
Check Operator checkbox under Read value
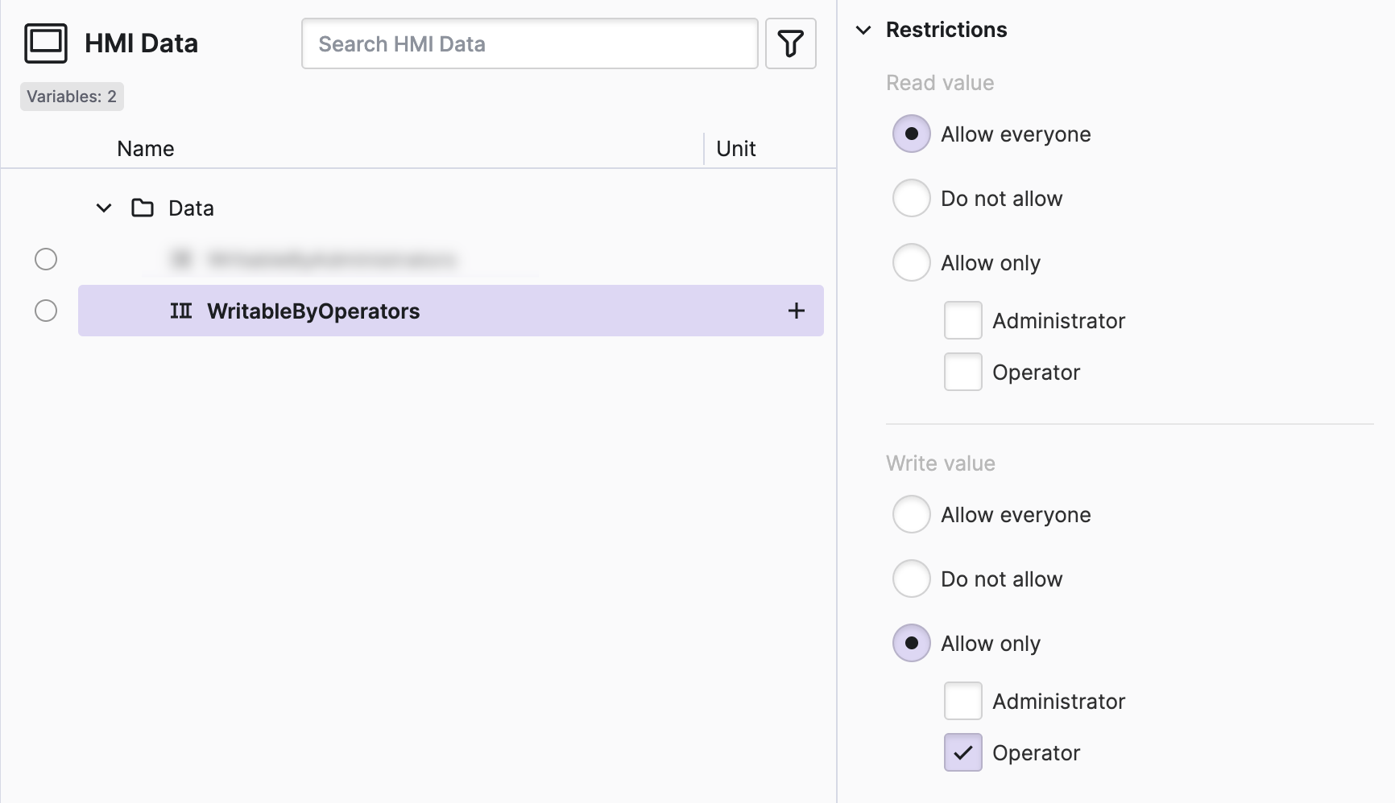962,372
